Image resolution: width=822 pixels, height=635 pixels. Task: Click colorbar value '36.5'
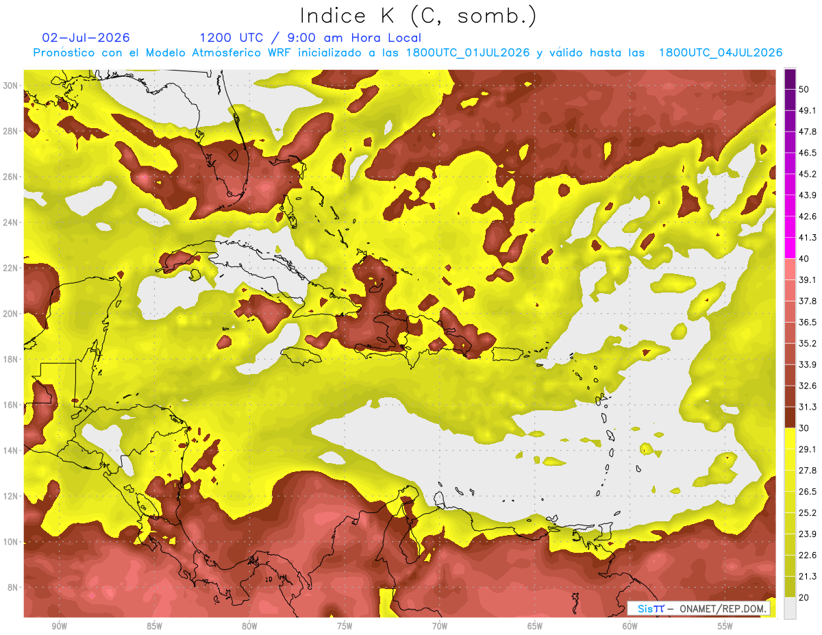[808, 322]
